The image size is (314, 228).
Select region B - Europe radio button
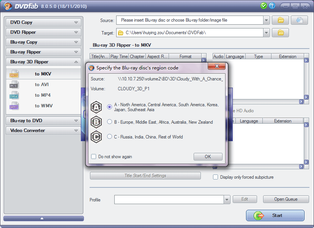point(109,122)
